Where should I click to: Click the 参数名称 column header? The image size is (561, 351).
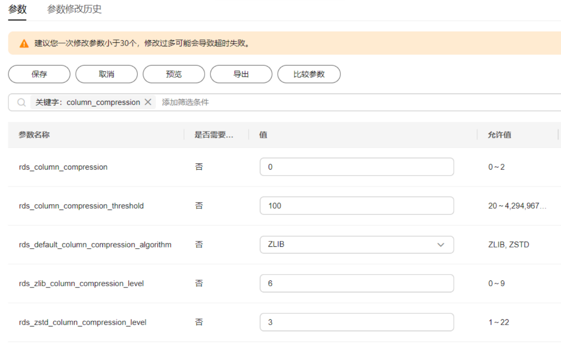point(34,135)
